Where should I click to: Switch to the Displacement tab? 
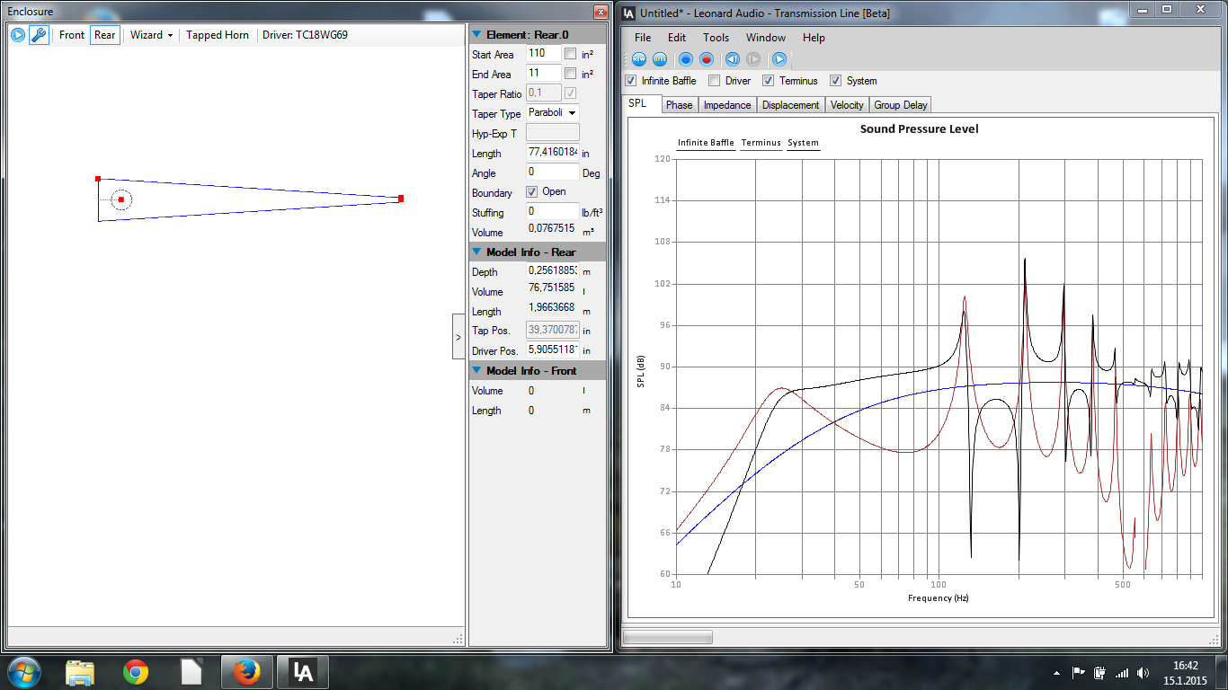click(x=791, y=105)
